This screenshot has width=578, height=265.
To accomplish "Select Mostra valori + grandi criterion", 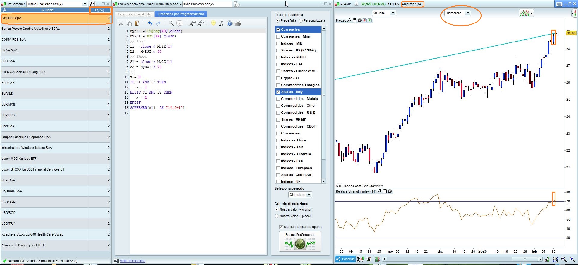I will pyautogui.click(x=277, y=209).
